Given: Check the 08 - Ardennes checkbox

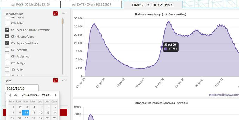Looking at the screenshot, I should click(x=7, y=56).
